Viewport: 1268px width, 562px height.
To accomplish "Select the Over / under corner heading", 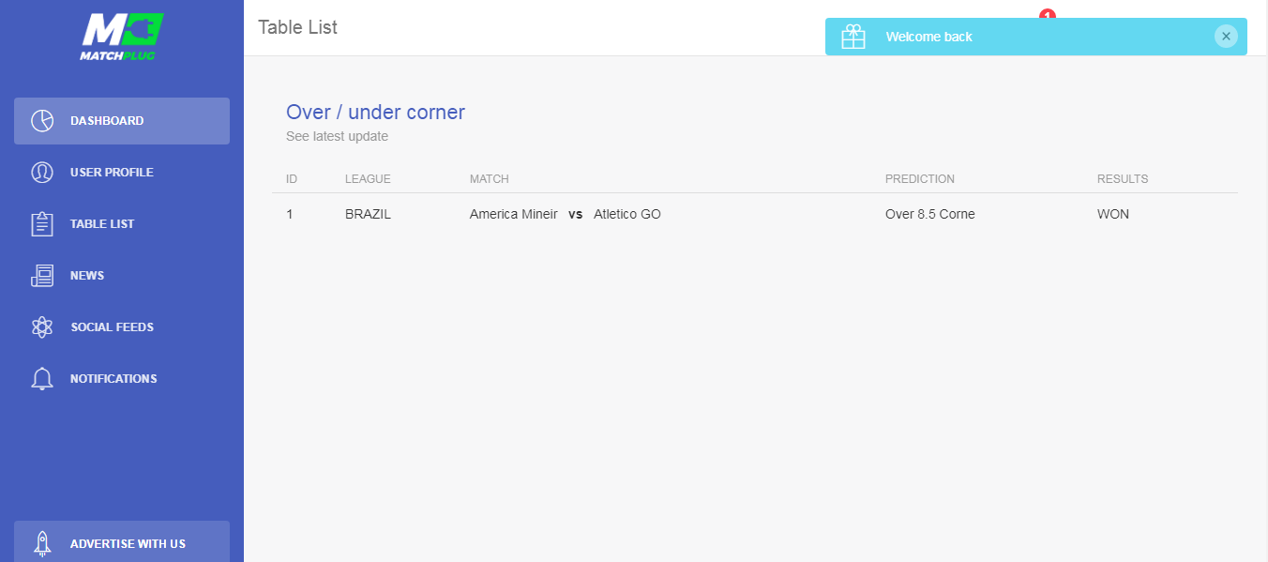I will [x=375, y=113].
